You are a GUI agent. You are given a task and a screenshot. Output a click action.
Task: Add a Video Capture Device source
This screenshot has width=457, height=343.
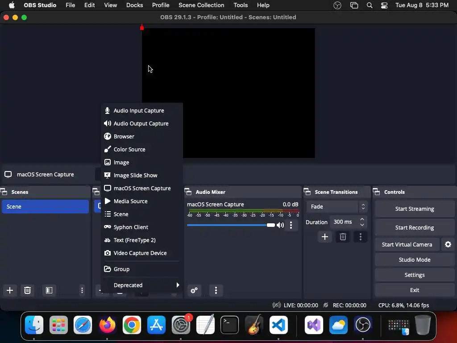(x=141, y=253)
